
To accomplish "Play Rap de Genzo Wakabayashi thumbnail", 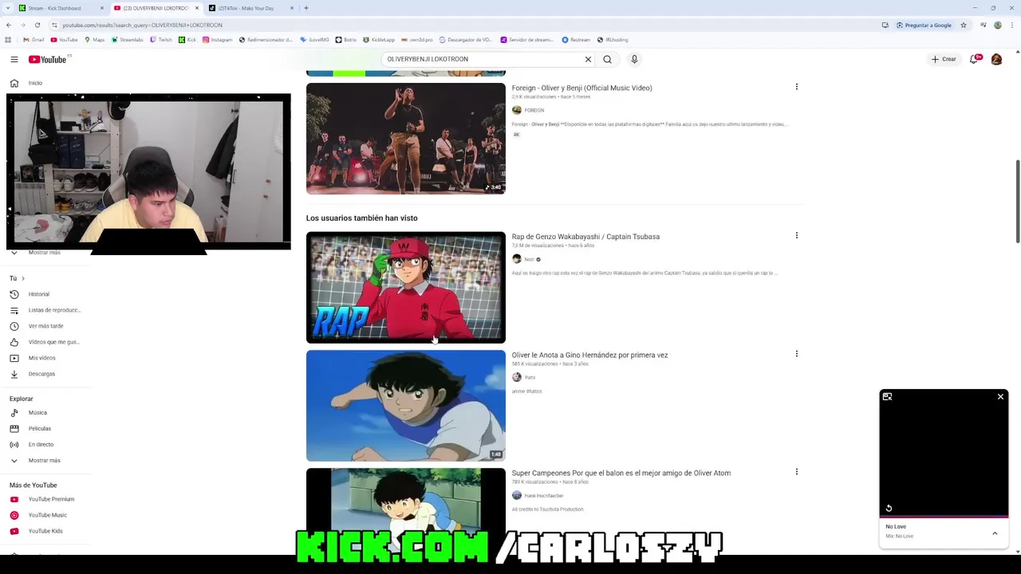I will (x=405, y=288).
